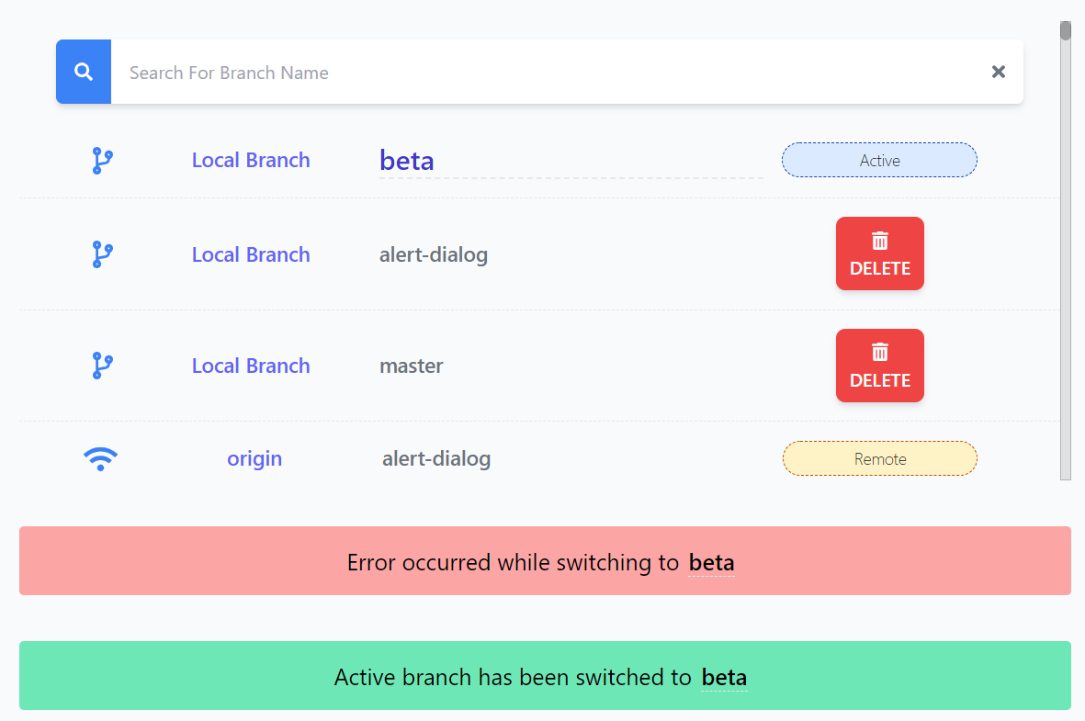Image resolution: width=1085 pixels, height=721 pixels.
Task: Click the branch icon beside master
Action: coord(102,366)
